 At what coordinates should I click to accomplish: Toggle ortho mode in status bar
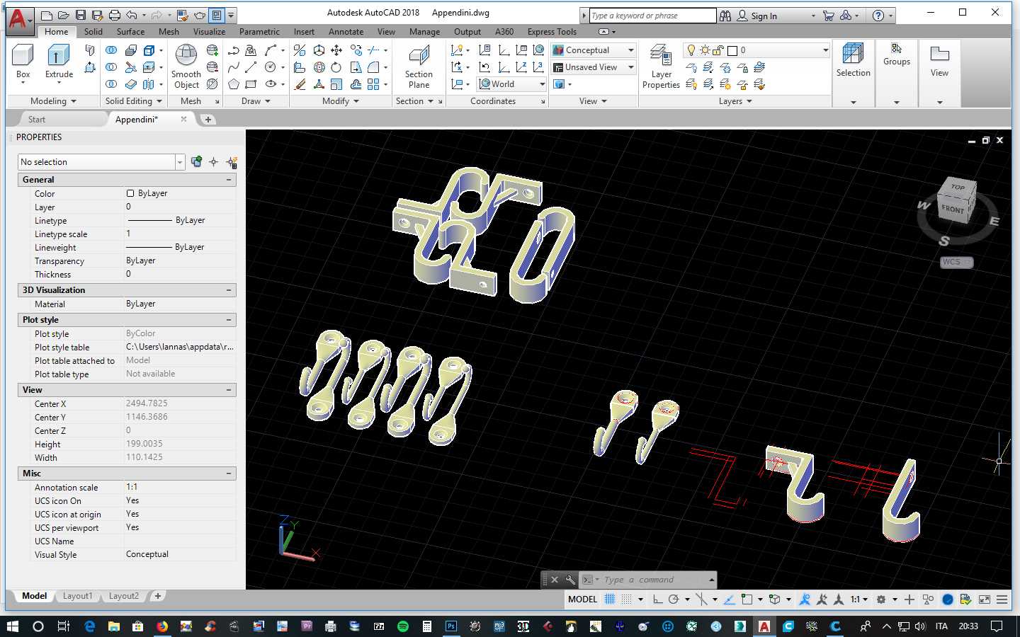pos(658,599)
